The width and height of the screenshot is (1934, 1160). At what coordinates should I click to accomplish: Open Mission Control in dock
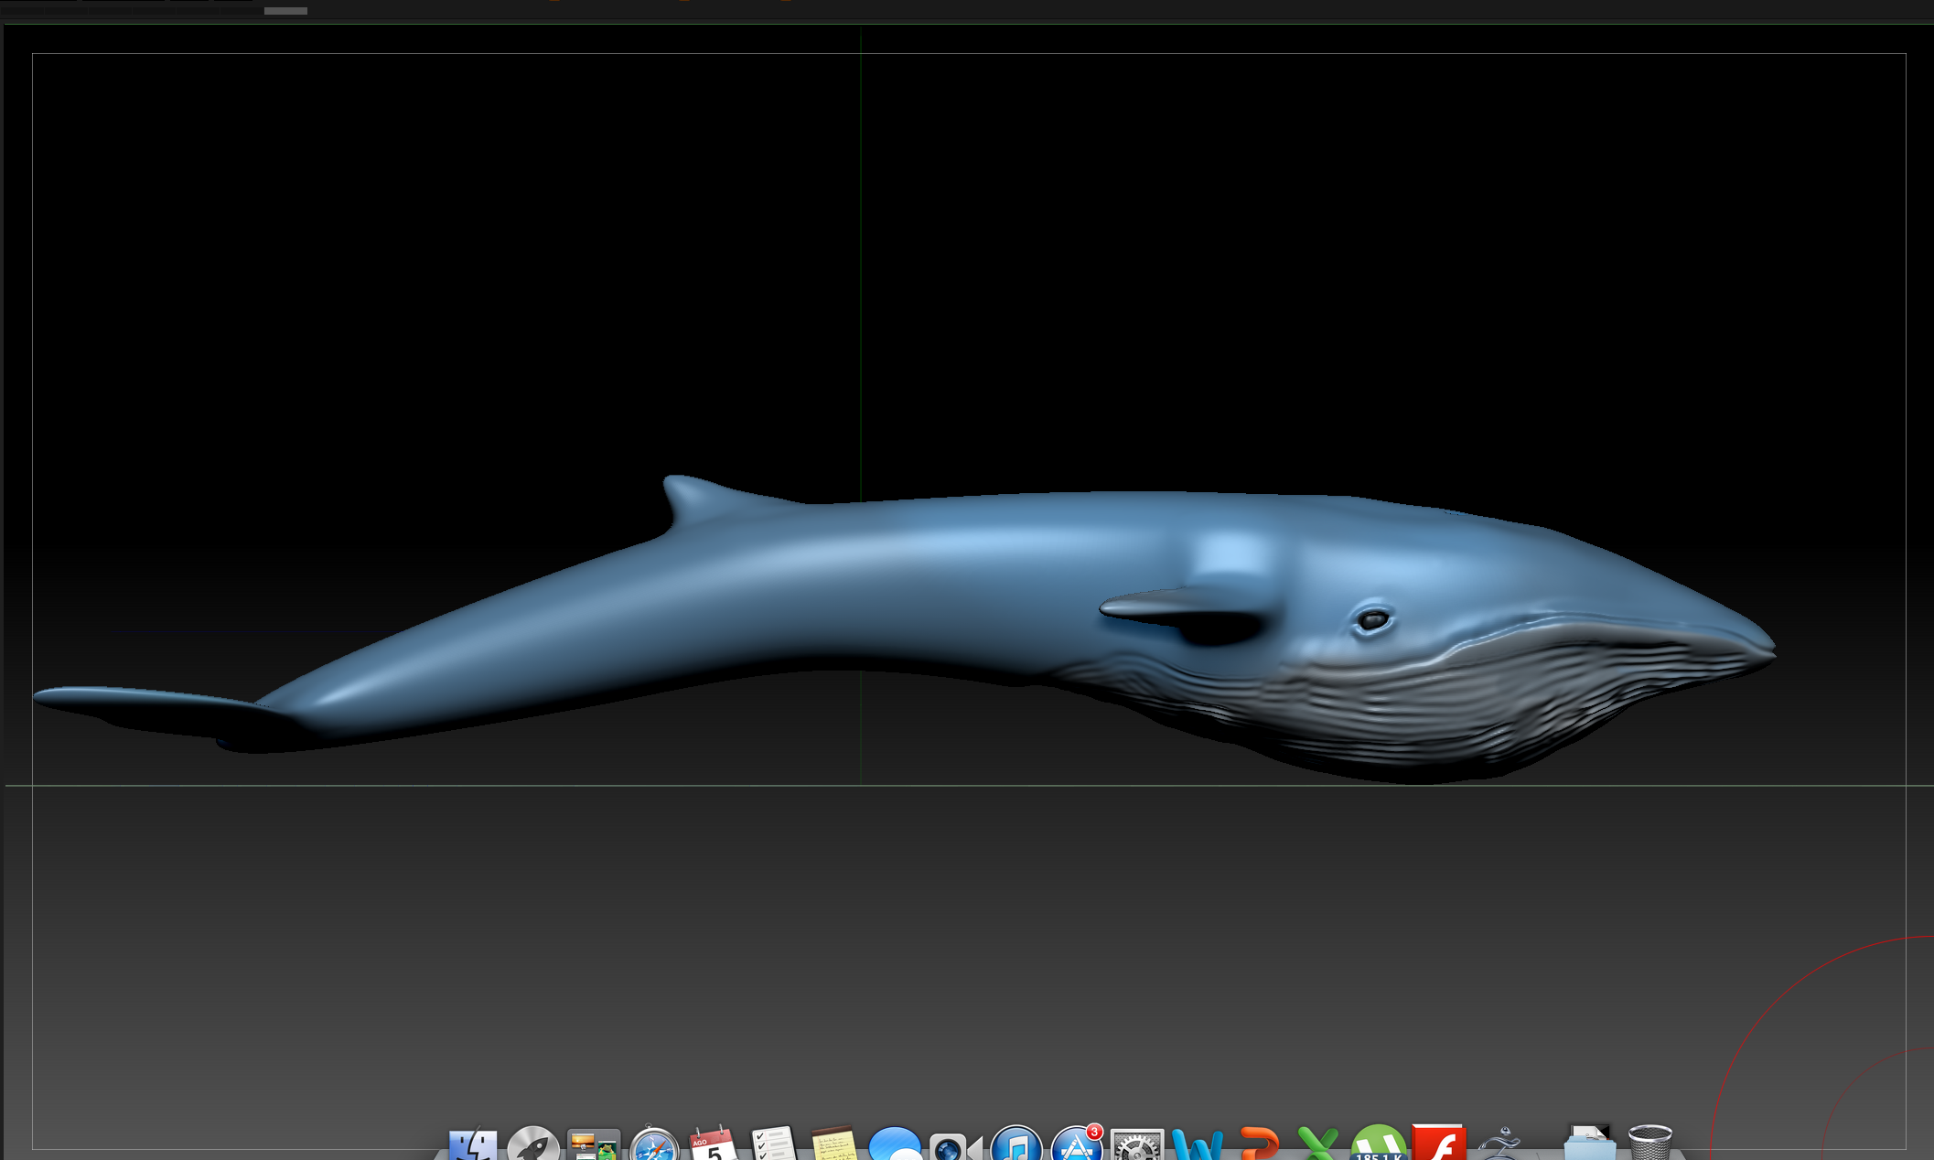point(594,1145)
